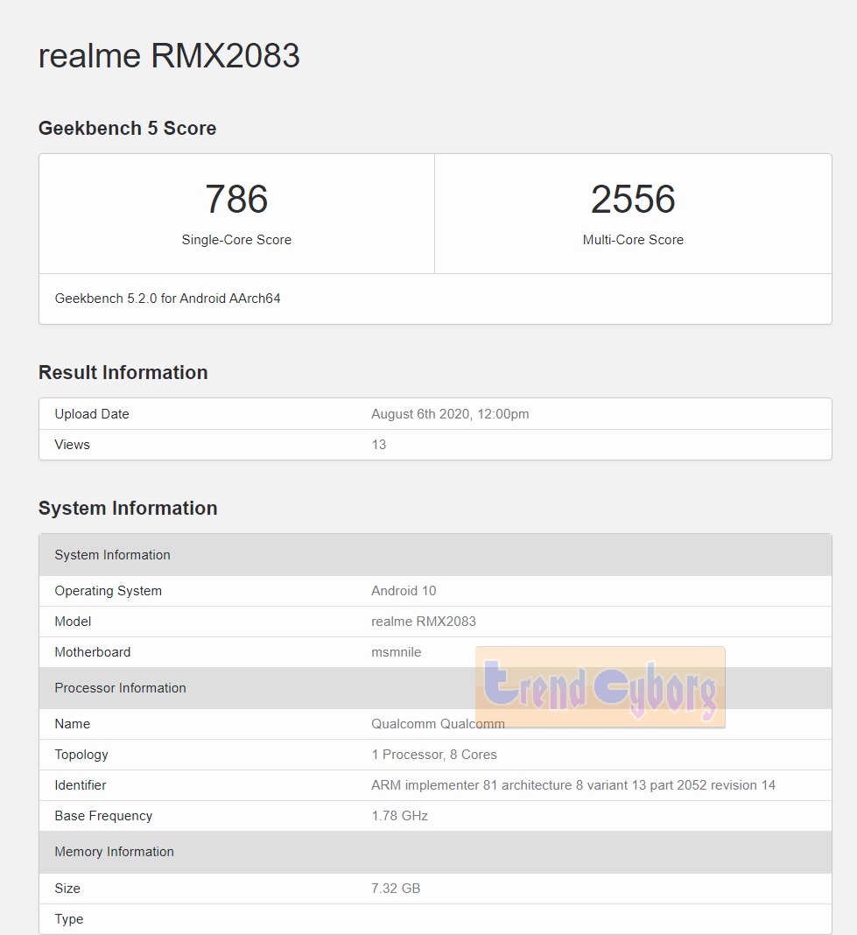Click the Trend Cyborg watermark
Viewport: 857px width, 935px height.
[x=600, y=688]
